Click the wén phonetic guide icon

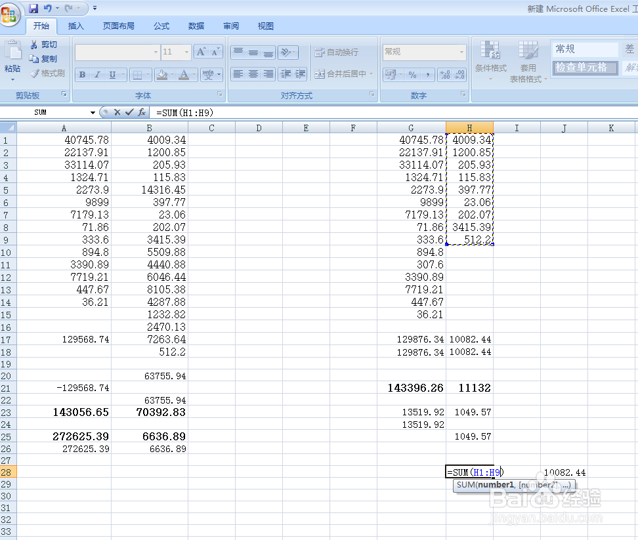tap(208, 75)
